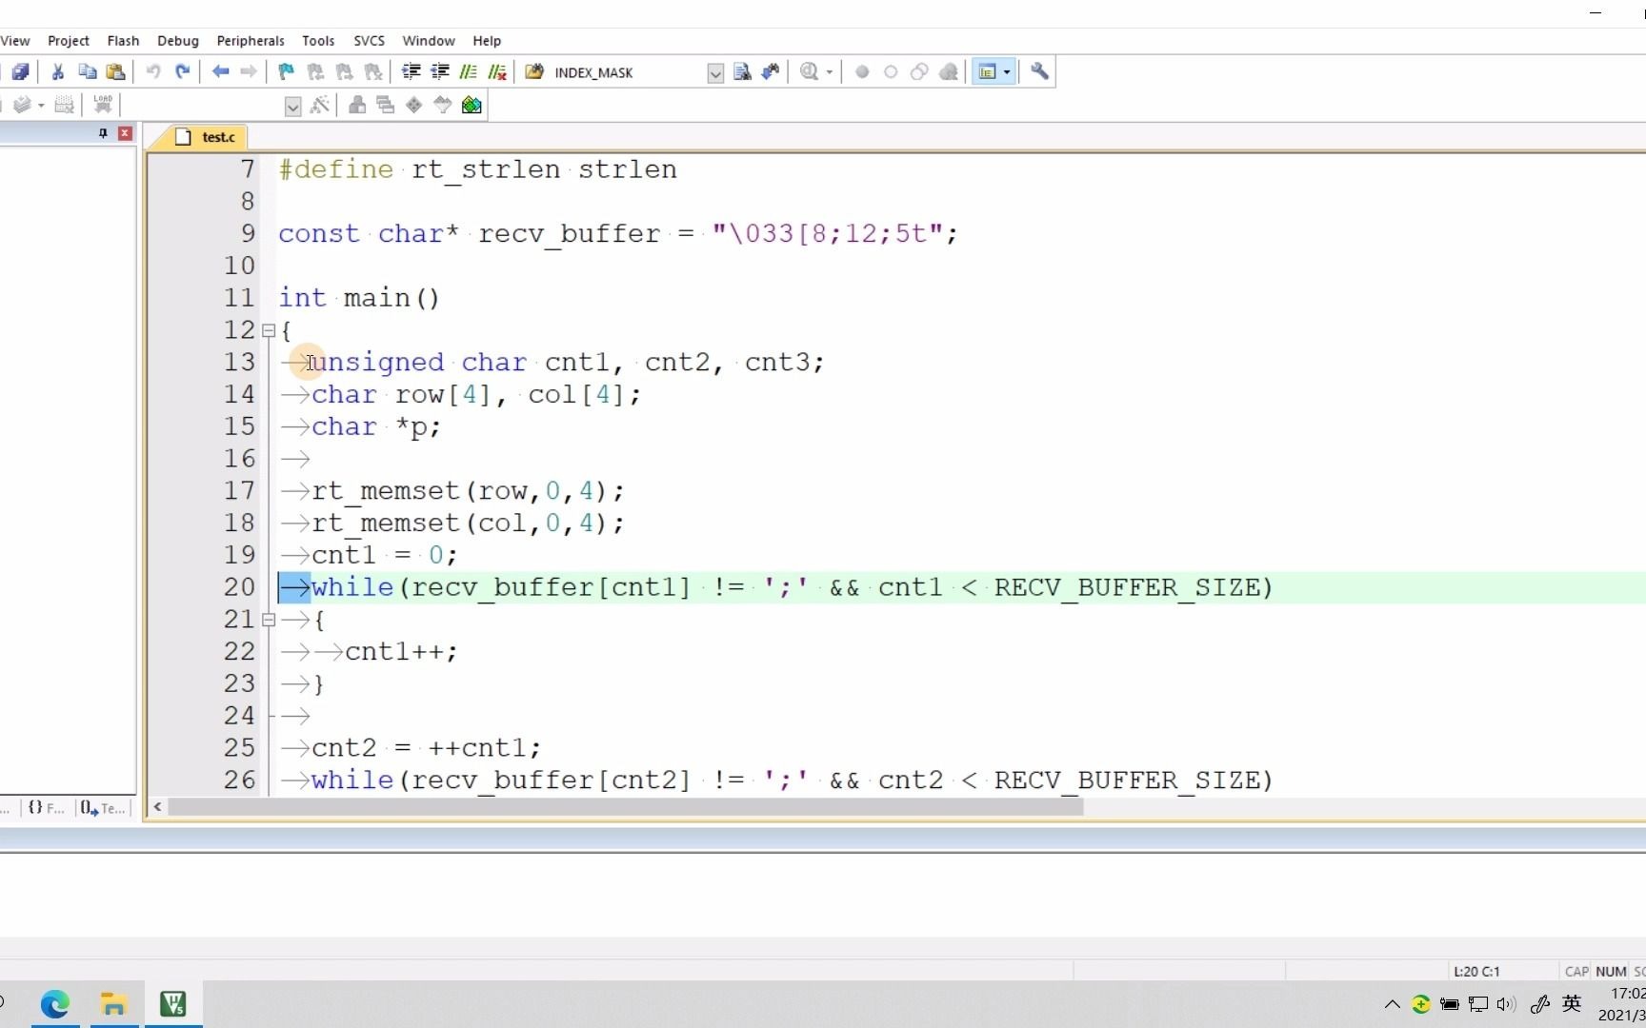The image size is (1646, 1028).
Task: Open Target Options magic wand icon
Action: 319,105
